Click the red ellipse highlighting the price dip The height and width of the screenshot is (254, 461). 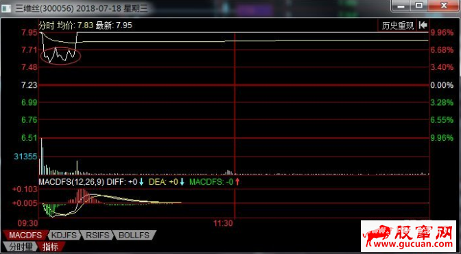[60, 56]
